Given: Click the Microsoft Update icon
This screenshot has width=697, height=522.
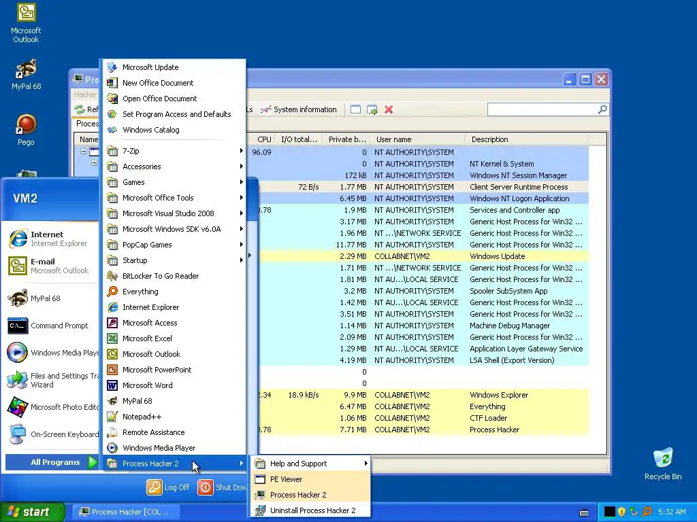Looking at the screenshot, I should click(112, 67).
